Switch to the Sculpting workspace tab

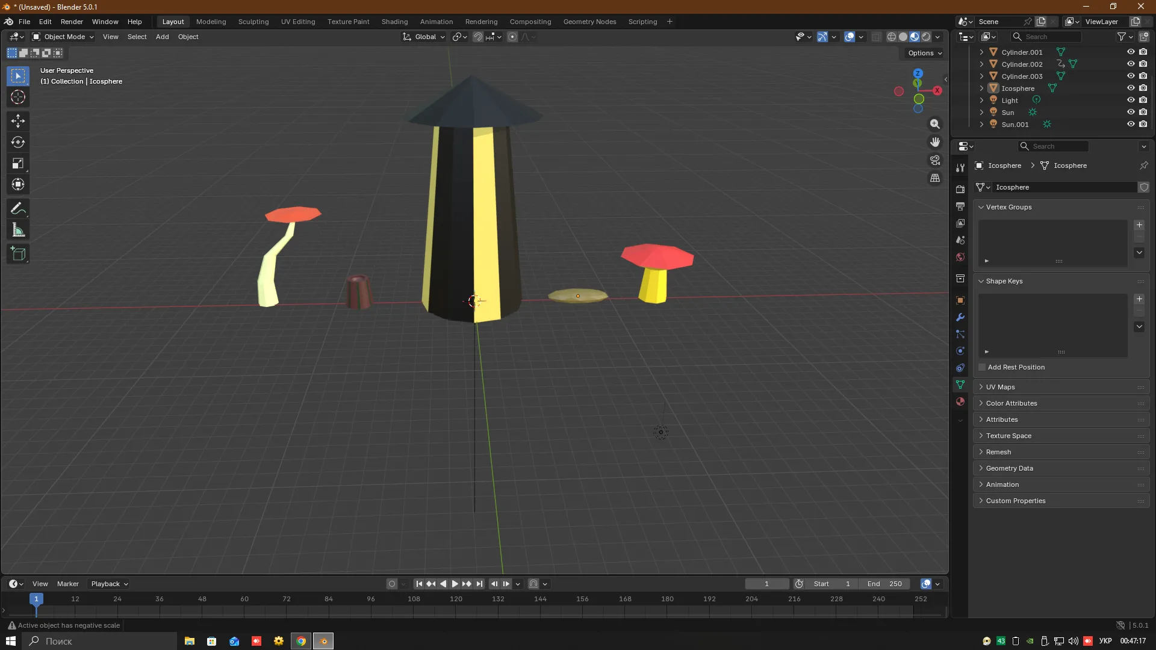(253, 22)
